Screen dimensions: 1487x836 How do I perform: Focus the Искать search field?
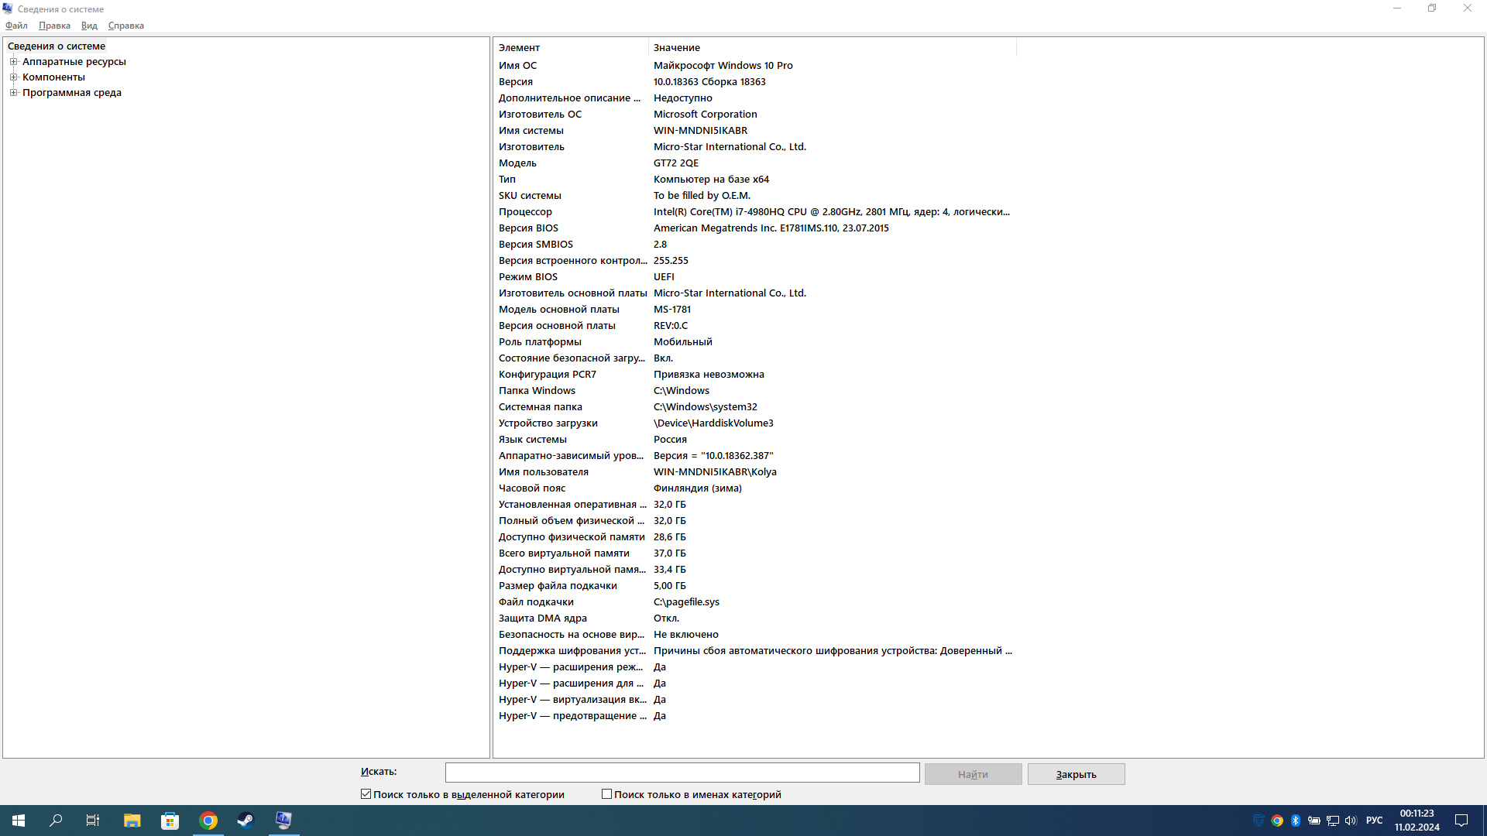(x=682, y=773)
